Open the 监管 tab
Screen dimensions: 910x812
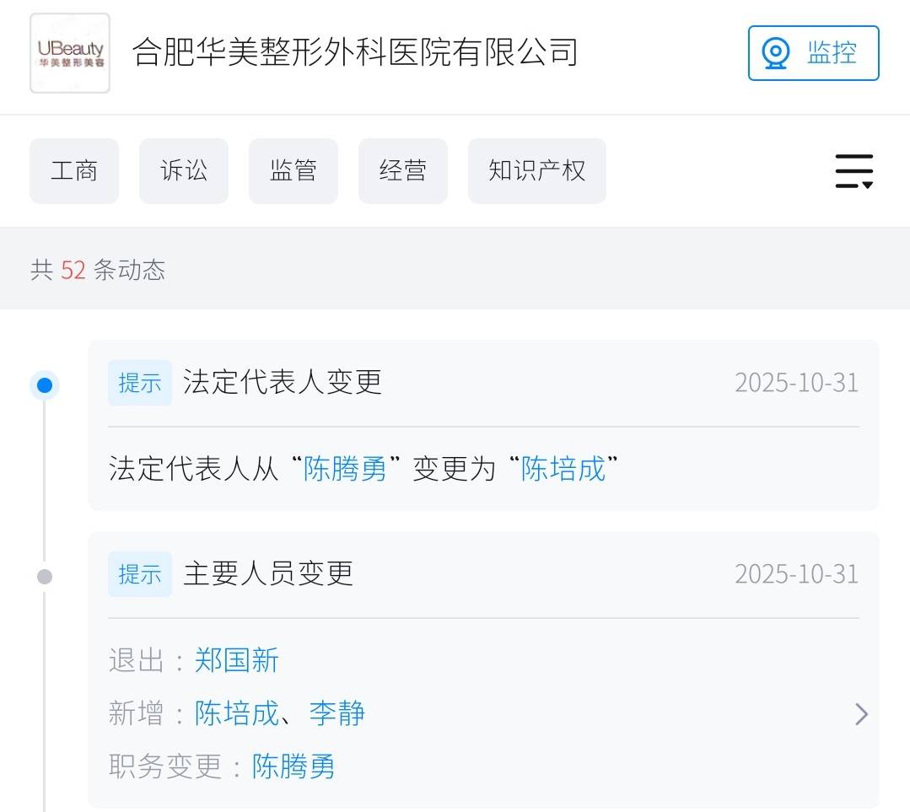coord(293,171)
